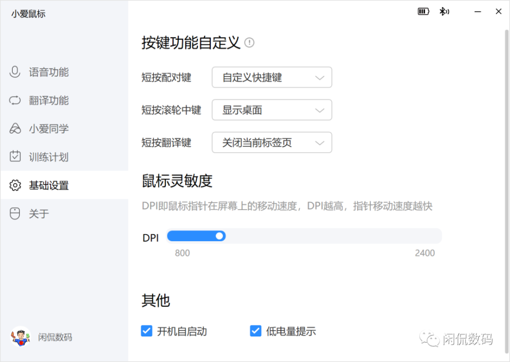The height and width of the screenshot is (362, 510).
Task: Minimize the 小爱鼠标 window
Action: click(478, 12)
